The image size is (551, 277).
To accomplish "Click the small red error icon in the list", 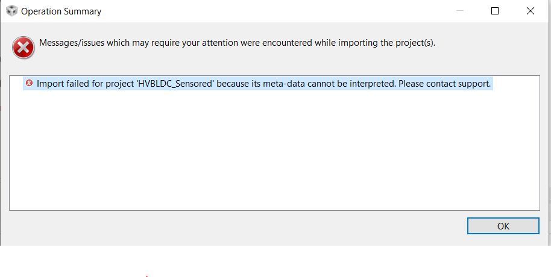I will click(29, 83).
